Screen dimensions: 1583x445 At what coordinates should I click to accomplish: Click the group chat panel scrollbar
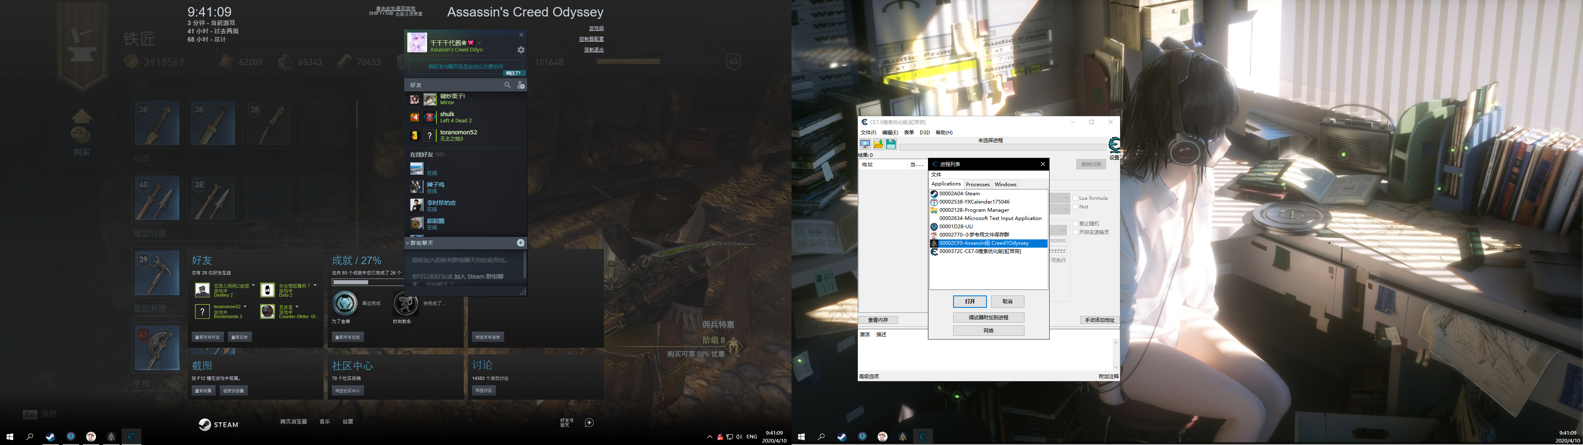(524, 265)
